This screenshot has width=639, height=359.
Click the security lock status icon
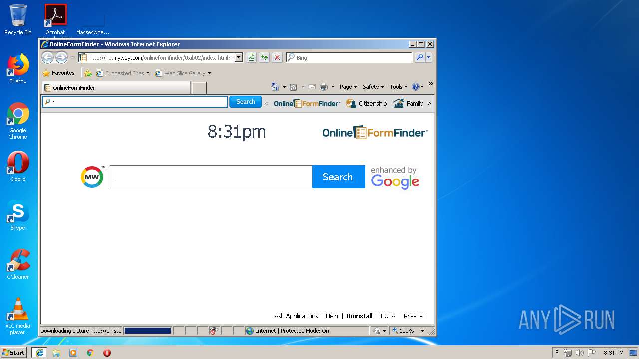(x=377, y=331)
